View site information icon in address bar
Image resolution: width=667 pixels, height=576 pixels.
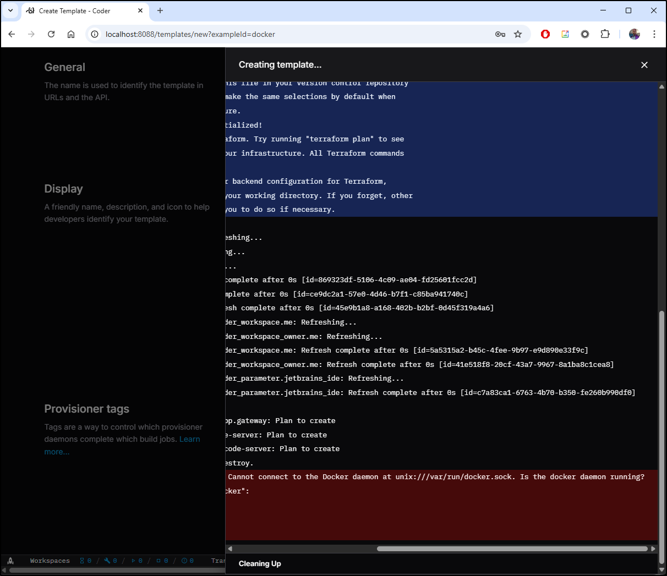tap(95, 34)
